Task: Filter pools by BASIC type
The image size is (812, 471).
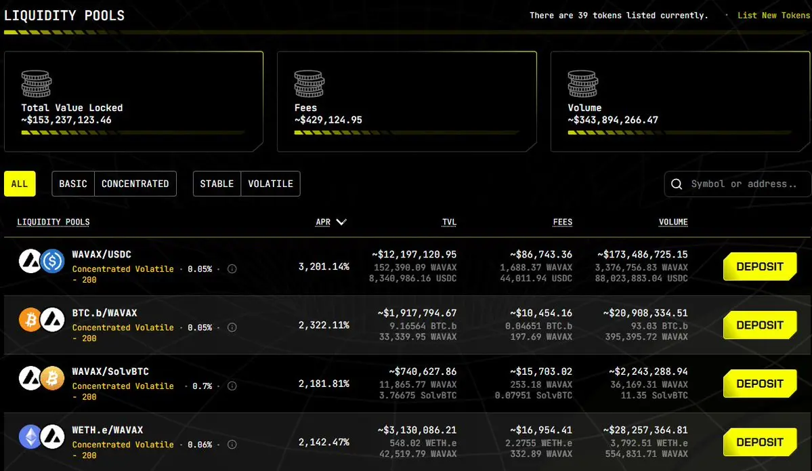Action: (x=73, y=184)
